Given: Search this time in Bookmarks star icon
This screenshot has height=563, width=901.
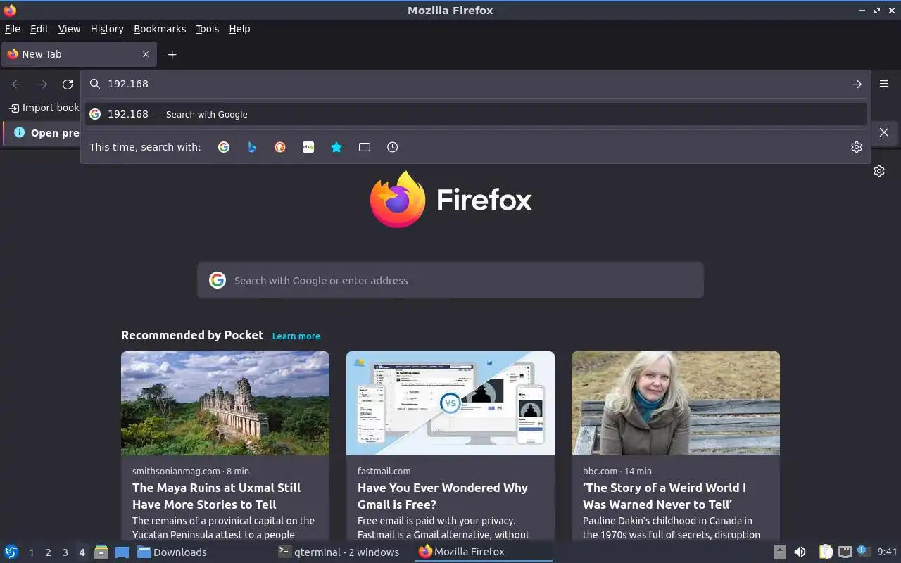Looking at the screenshot, I should click(336, 147).
